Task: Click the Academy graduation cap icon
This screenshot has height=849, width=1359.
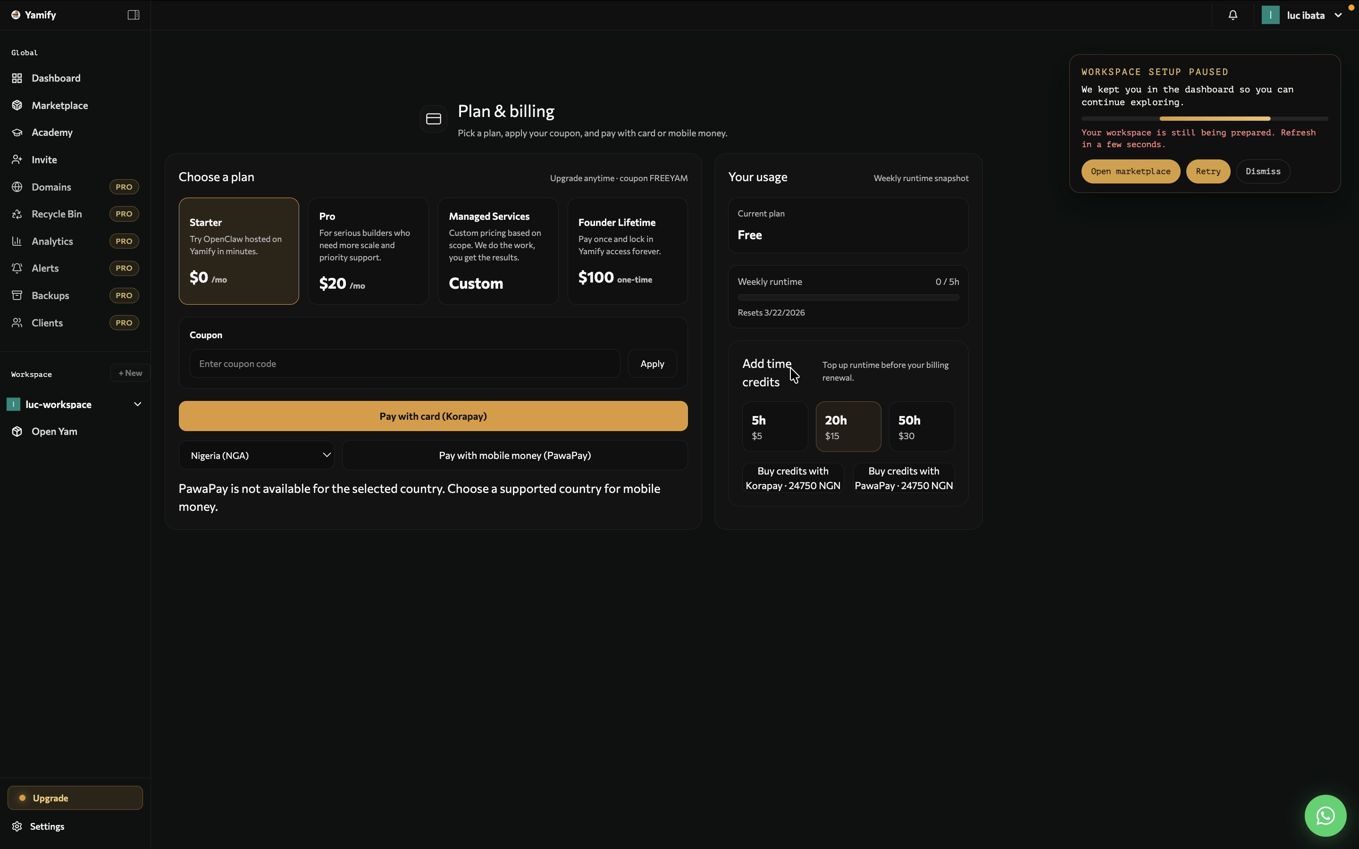Action: [17, 133]
